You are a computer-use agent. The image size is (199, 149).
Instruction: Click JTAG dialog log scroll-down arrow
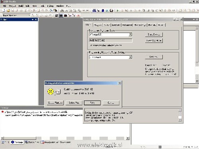(180, 120)
